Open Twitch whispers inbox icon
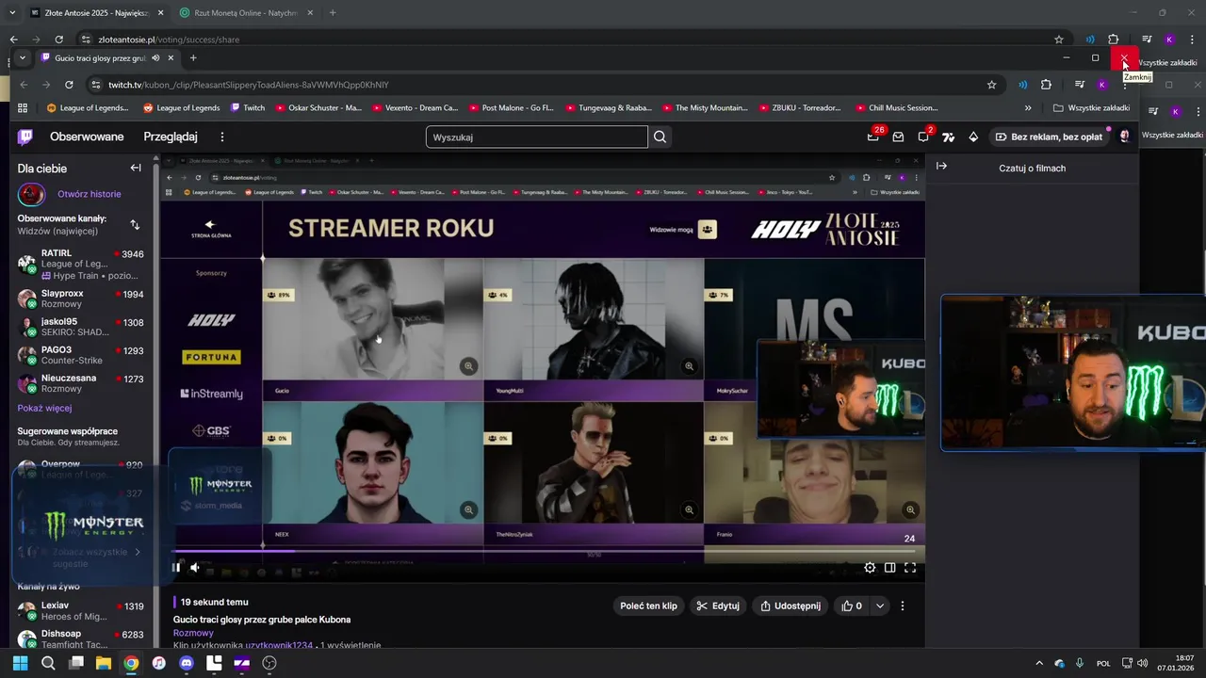 [898, 137]
